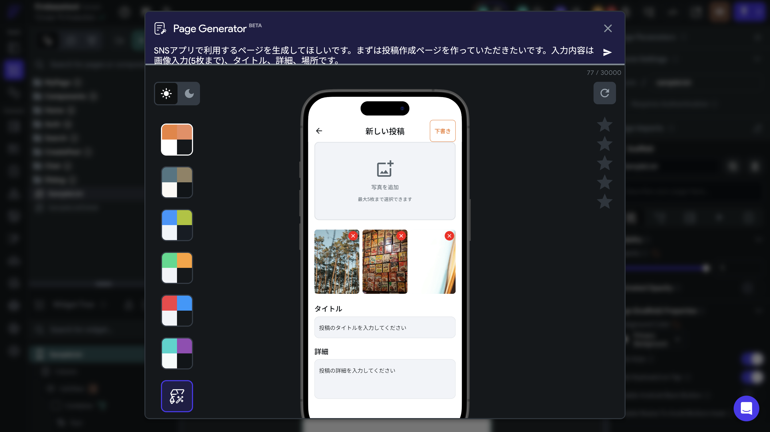The image size is (770, 432).
Task: Click the タイトル title input field
Action: point(385,327)
